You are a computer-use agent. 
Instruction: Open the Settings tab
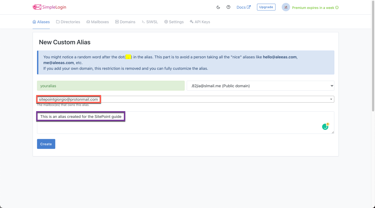[174, 22]
